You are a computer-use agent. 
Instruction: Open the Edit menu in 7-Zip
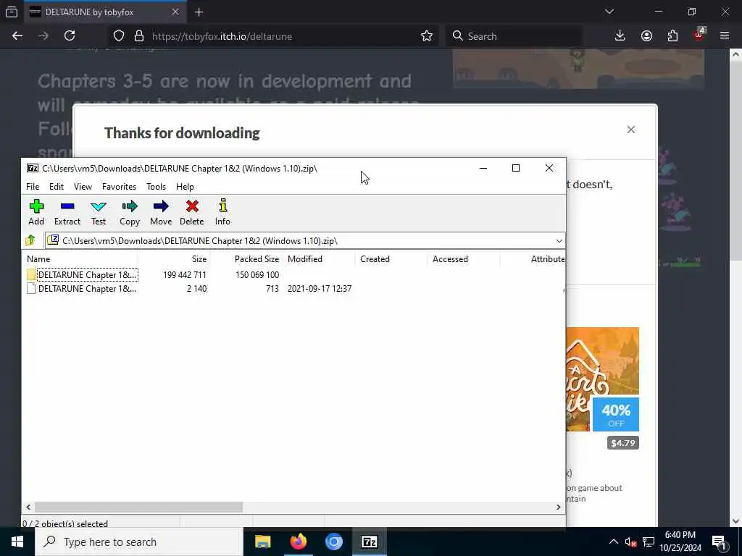click(x=57, y=187)
